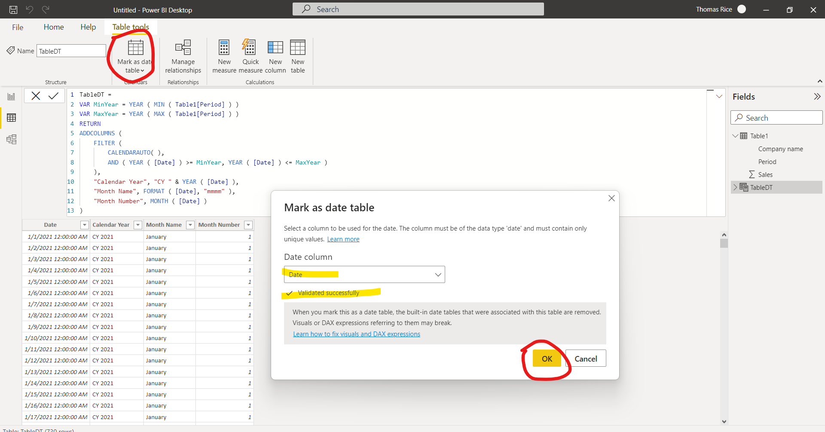Viewport: 825px width, 432px height.
Task: Create a New measure
Action: pos(224,56)
